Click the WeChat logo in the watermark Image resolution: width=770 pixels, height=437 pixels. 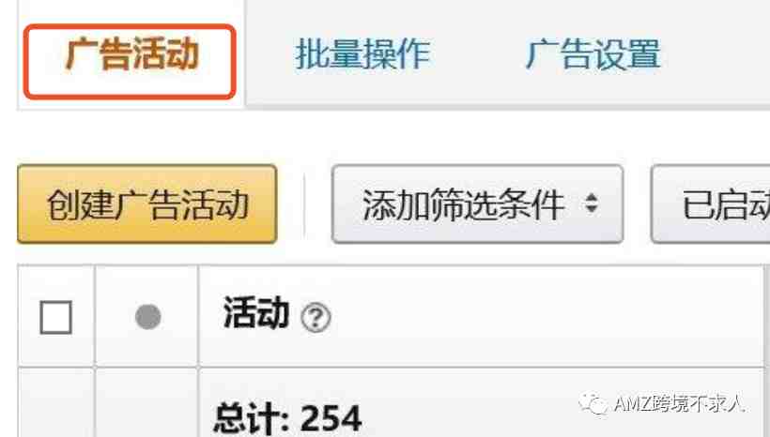(x=593, y=403)
